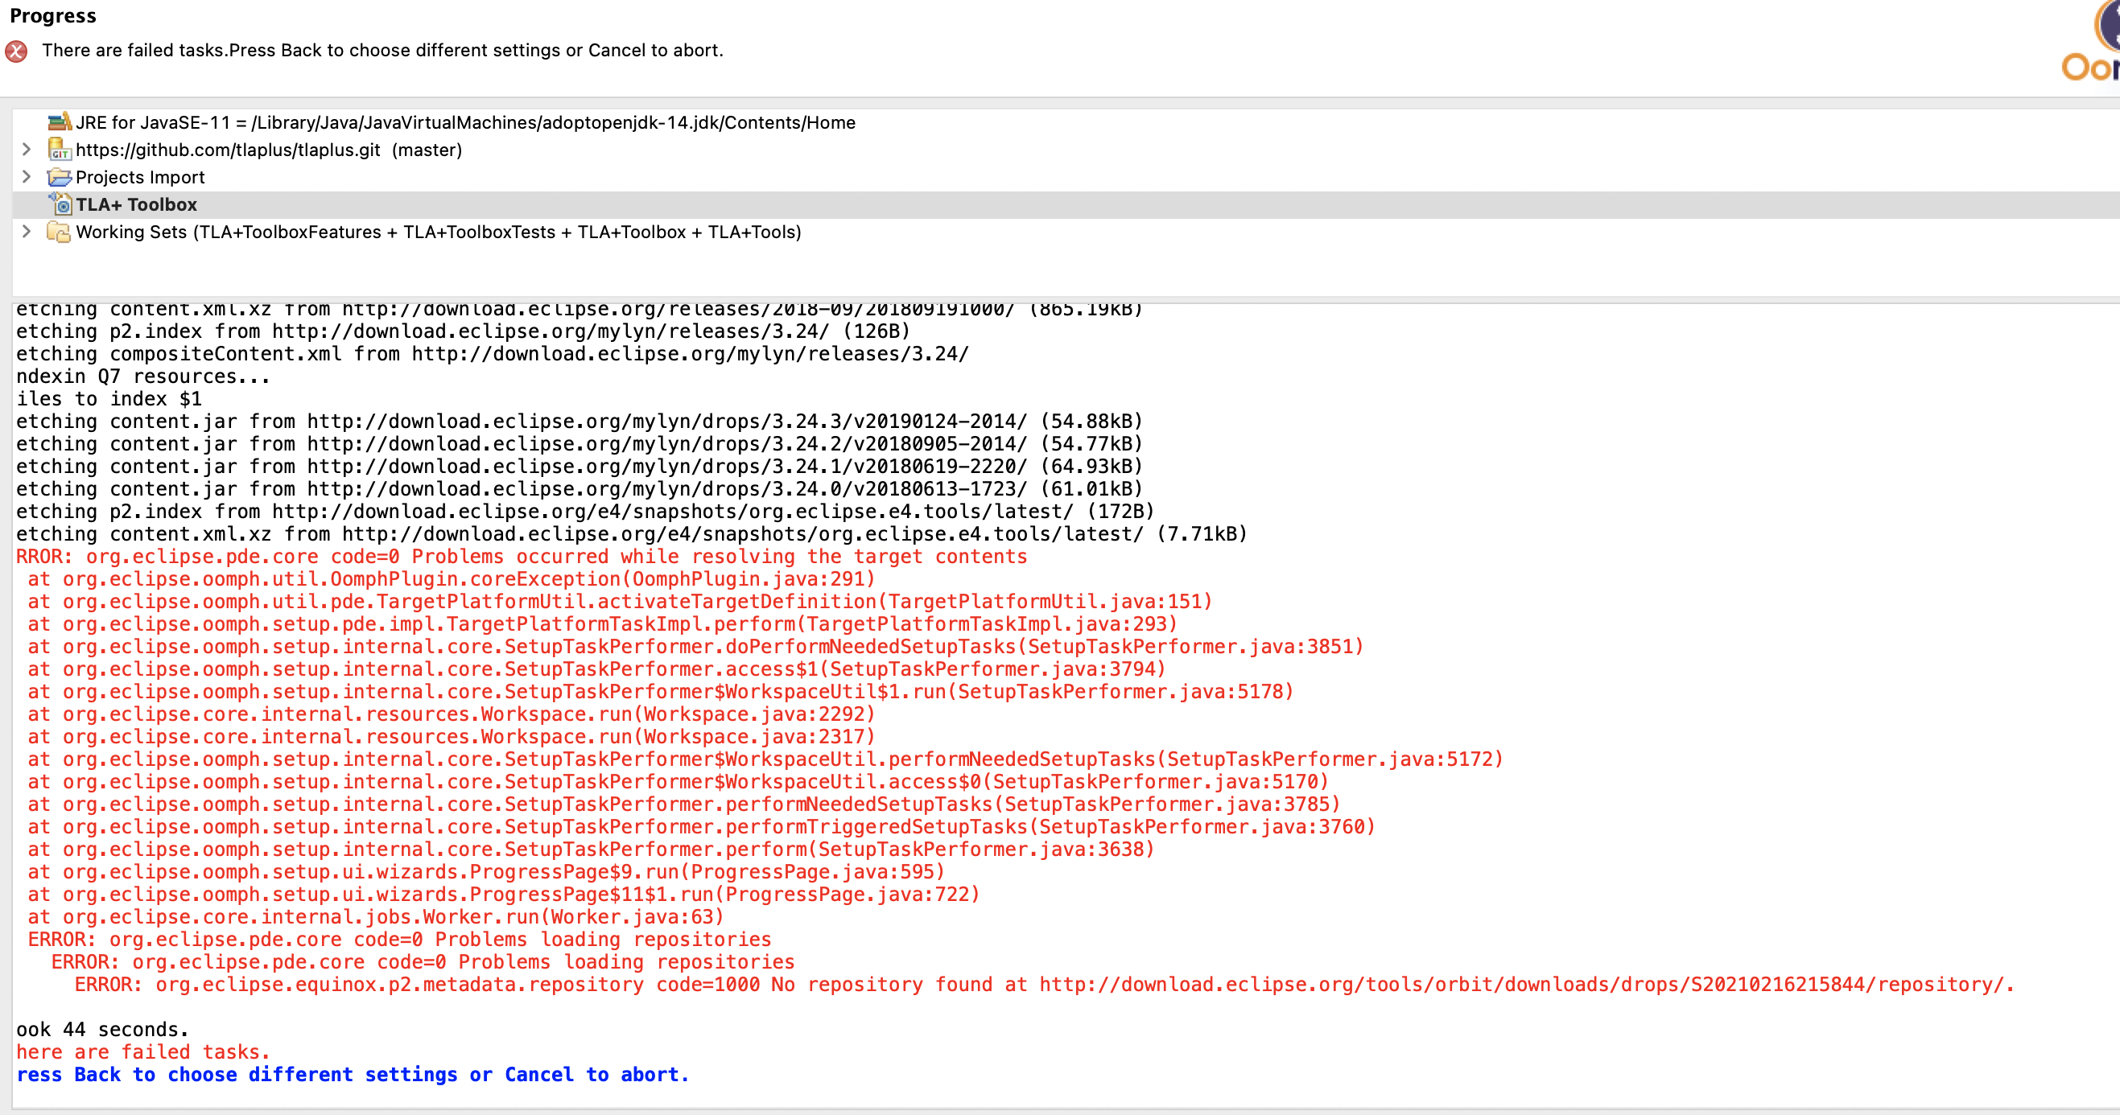Expand the Working Sets node
The height and width of the screenshot is (1115, 2120).
(x=26, y=232)
